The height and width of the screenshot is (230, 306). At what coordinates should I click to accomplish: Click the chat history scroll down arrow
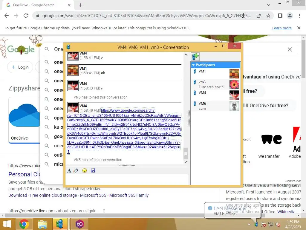(x=186, y=162)
